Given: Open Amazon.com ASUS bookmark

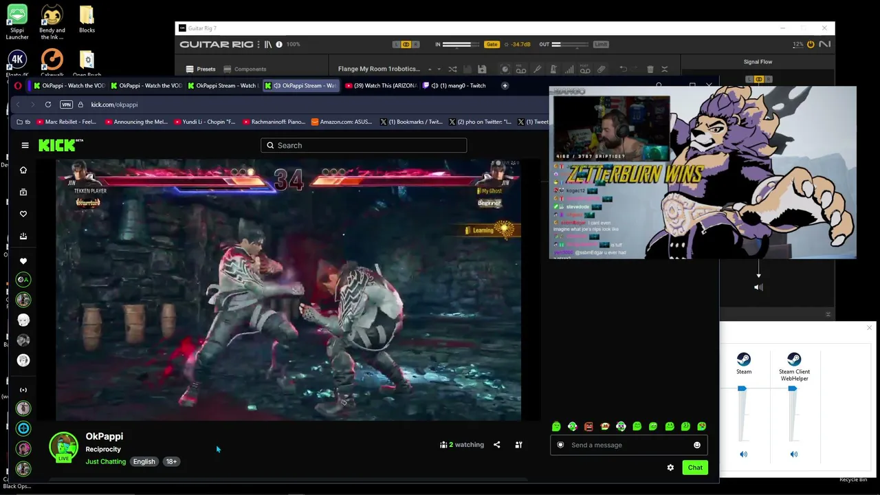Looking at the screenshot, I should (x=342, y=122).
